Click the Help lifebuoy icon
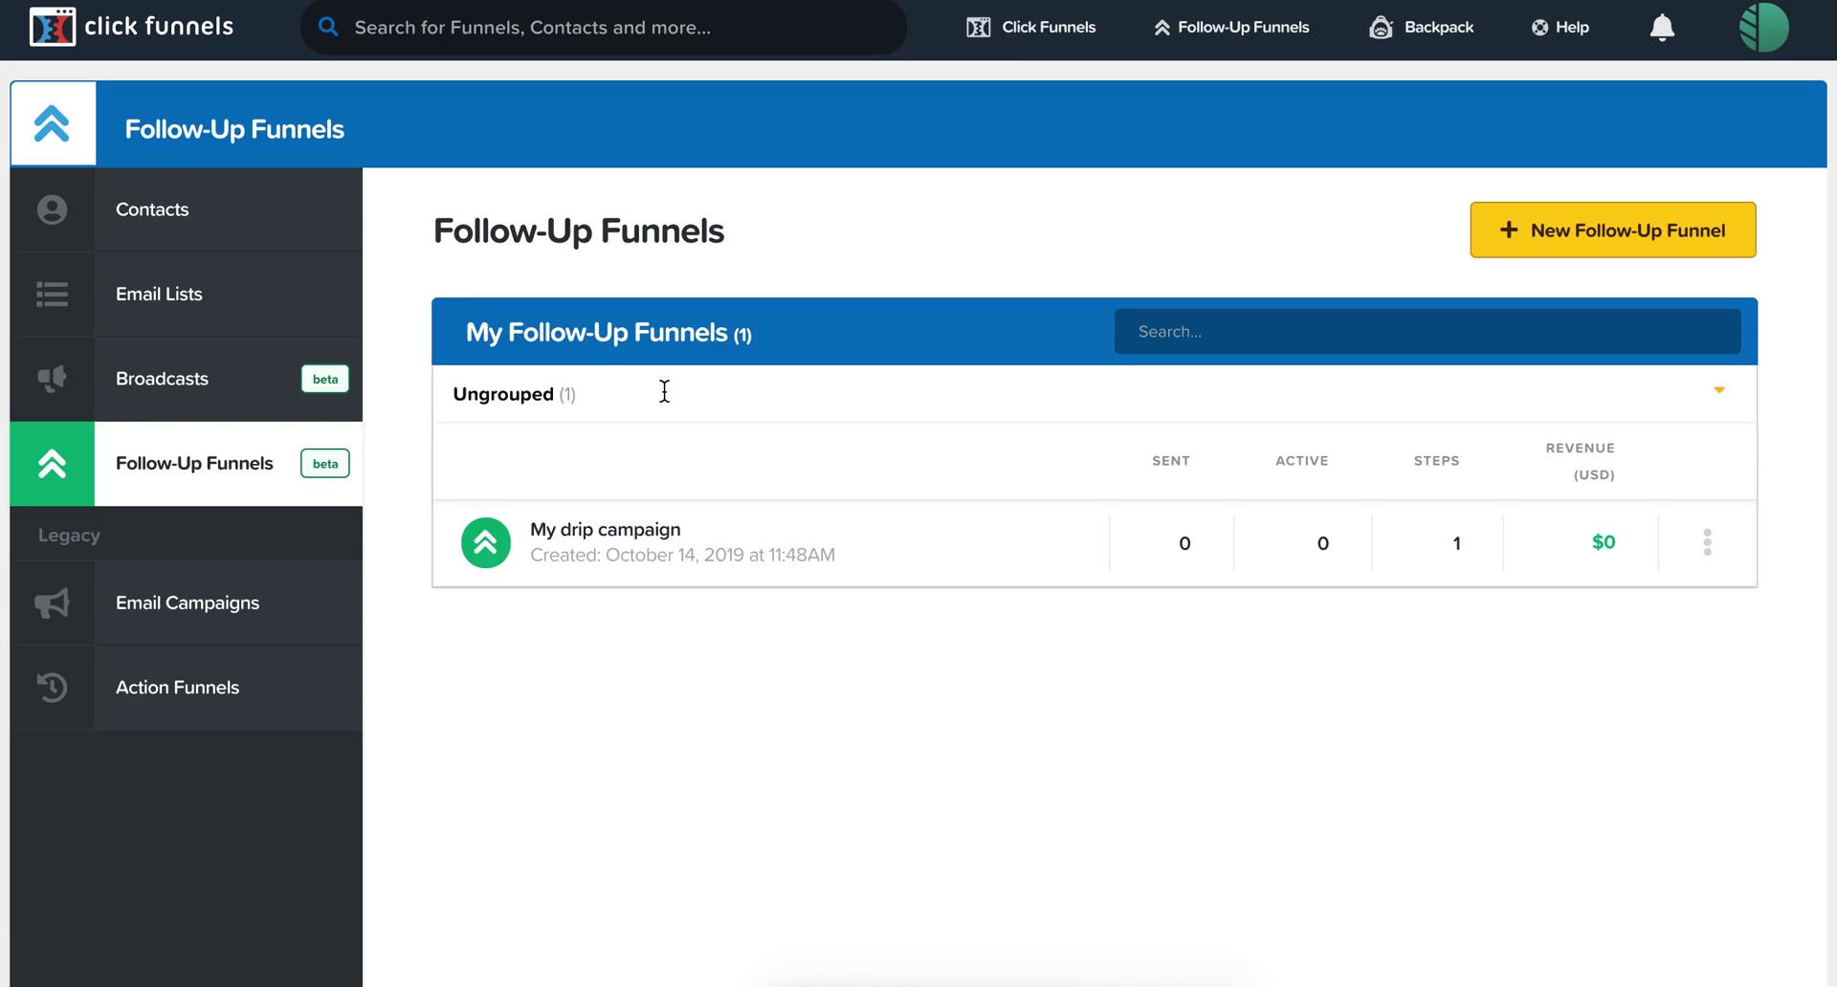 click(x=1539, y=28)
